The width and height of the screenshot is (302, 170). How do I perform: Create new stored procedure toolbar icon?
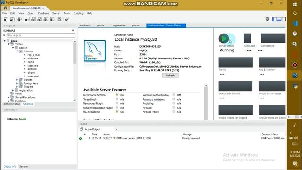coord(46,19)
